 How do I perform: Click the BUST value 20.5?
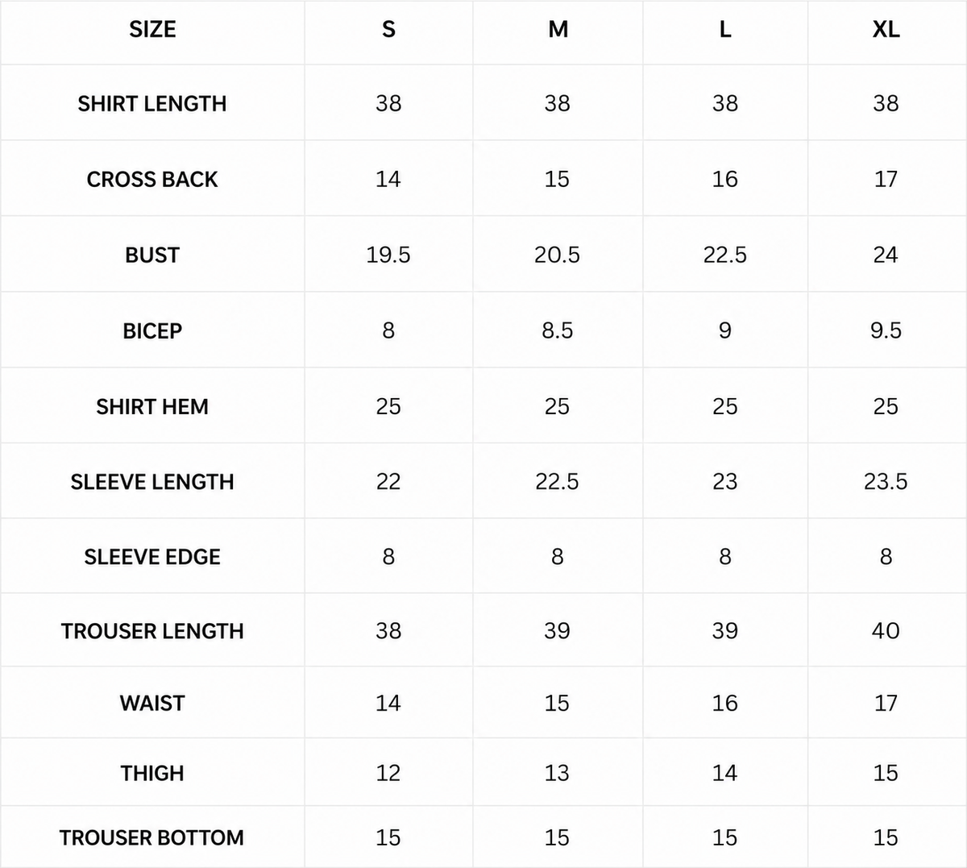(558, 255)
